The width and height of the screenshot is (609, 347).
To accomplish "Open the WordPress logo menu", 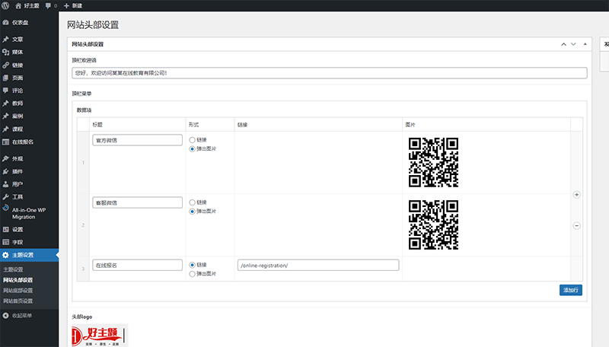I will (x=5, y=5).
